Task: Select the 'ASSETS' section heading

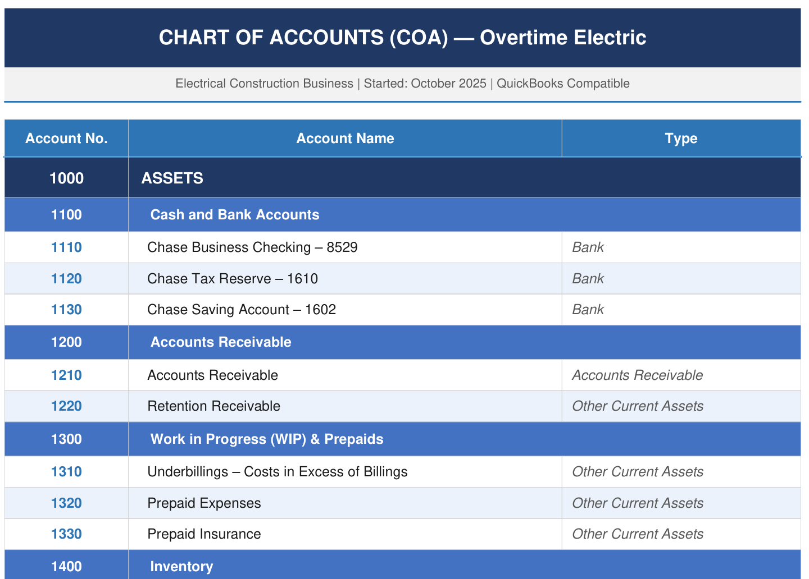Action: [x=172, y=178]
